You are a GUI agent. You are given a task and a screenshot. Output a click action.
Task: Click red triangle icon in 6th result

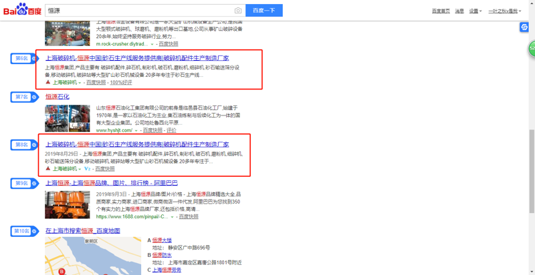tap(47, 82)
